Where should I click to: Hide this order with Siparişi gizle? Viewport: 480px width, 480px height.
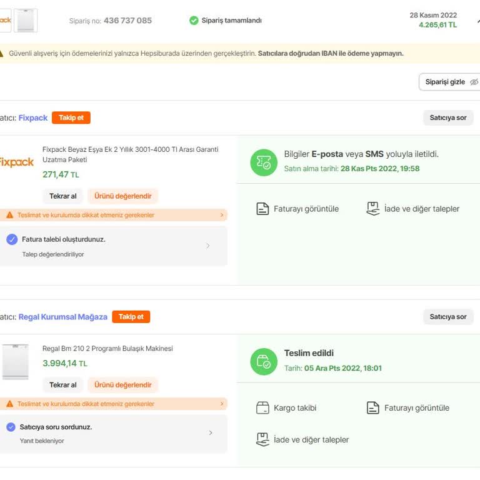(449, 82)
